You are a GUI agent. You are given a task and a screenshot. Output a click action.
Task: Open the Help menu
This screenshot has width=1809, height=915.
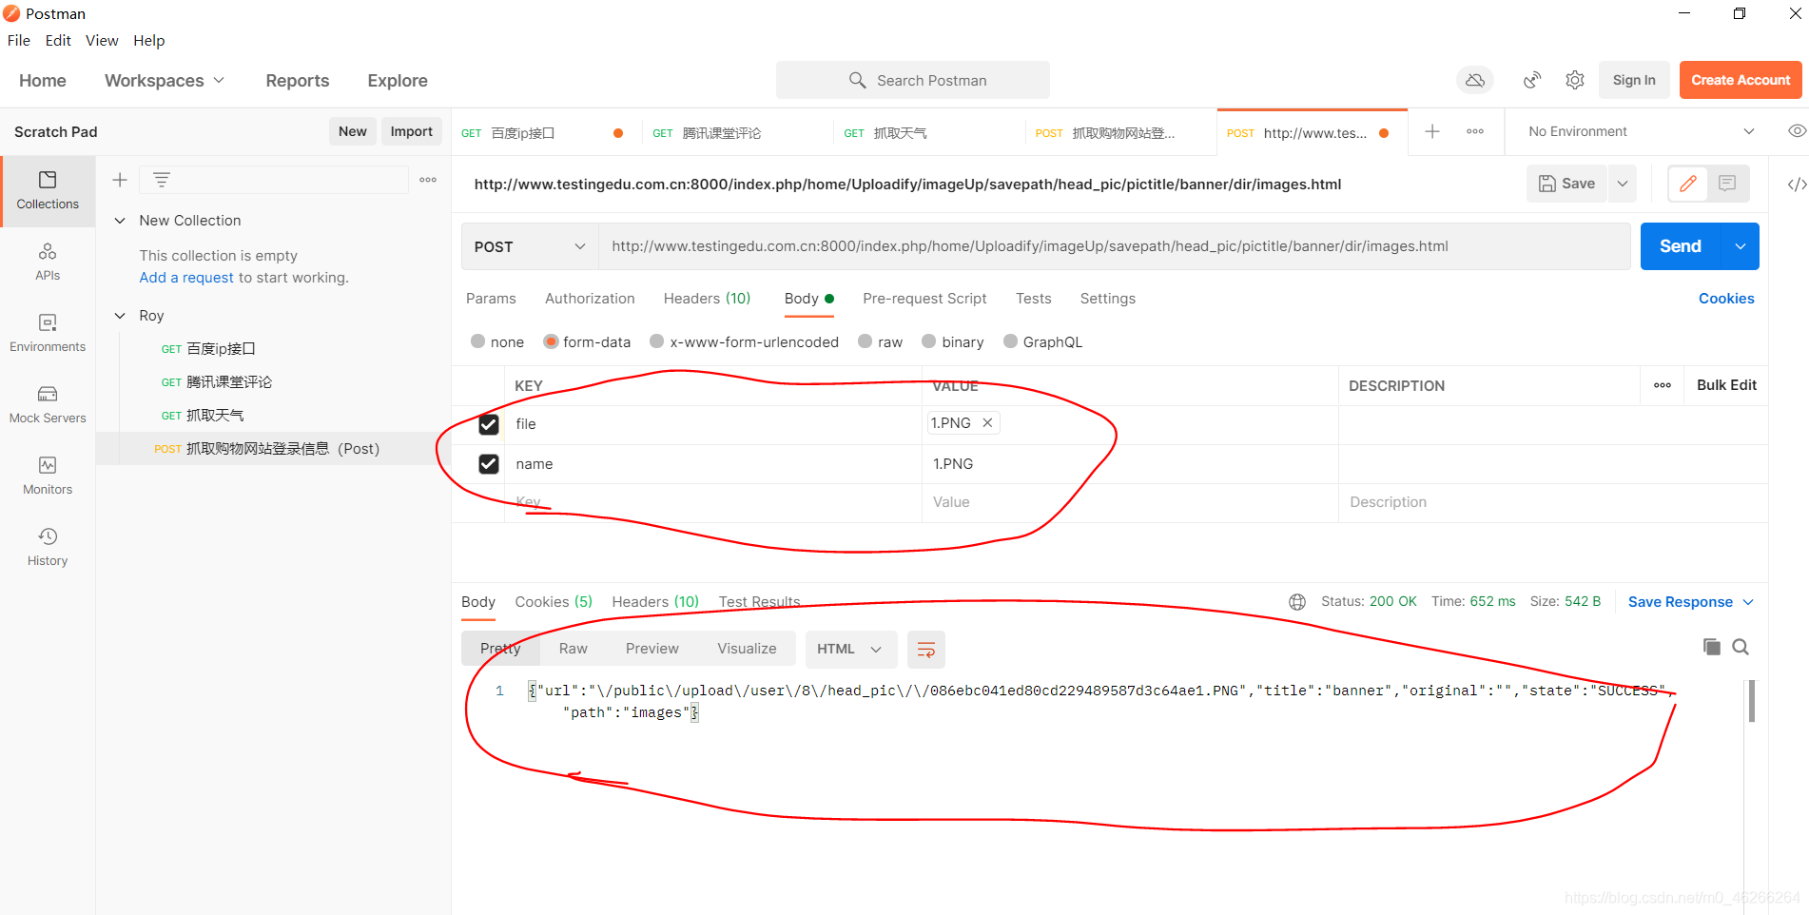point(148,40)
